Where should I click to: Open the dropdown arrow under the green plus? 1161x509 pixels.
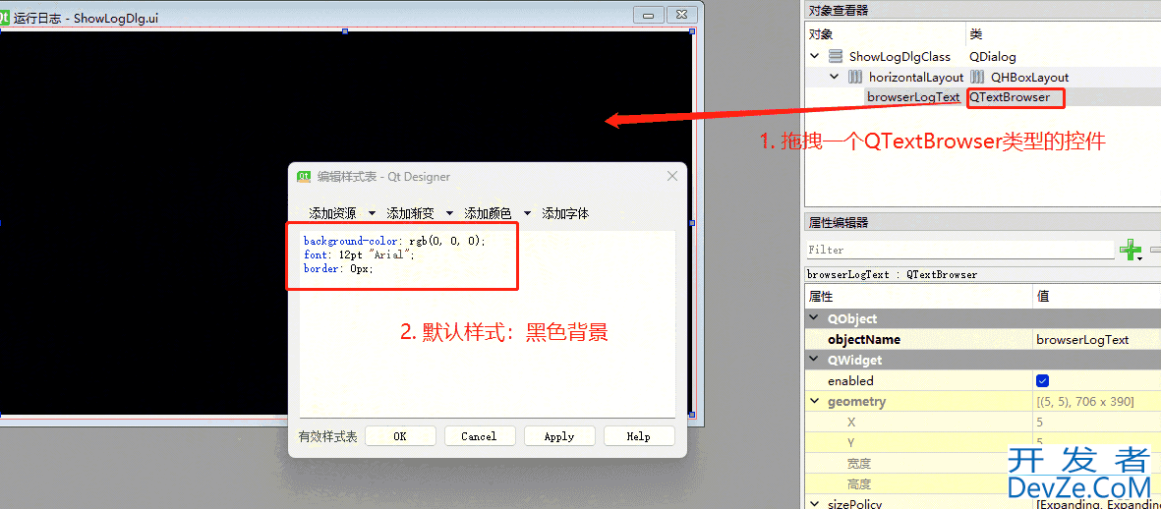1138,258
